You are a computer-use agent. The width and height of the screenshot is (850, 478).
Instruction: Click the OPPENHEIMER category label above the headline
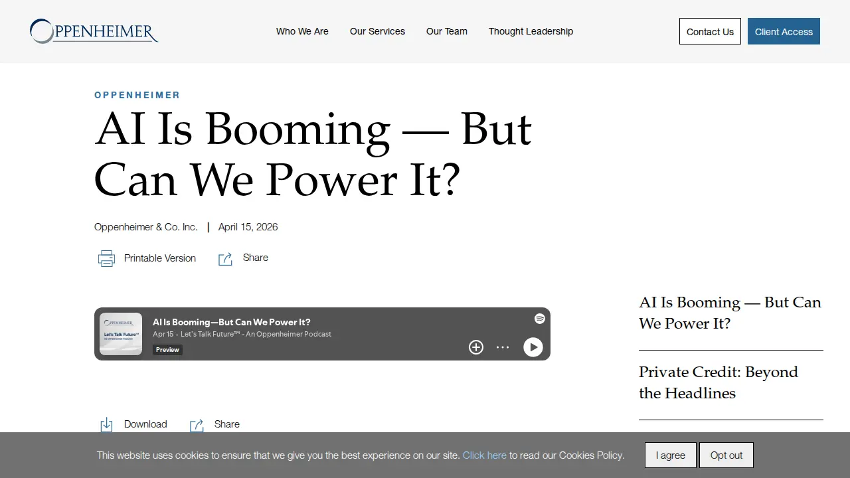(x=137, y=95)
